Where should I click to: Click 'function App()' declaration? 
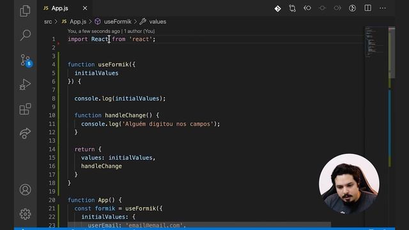pyautogui.click(x=91, y=200)
